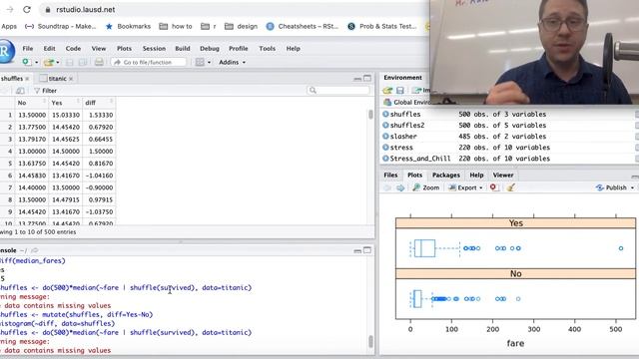
Task: Expand the stress data frame
Action: coord(385,148)
